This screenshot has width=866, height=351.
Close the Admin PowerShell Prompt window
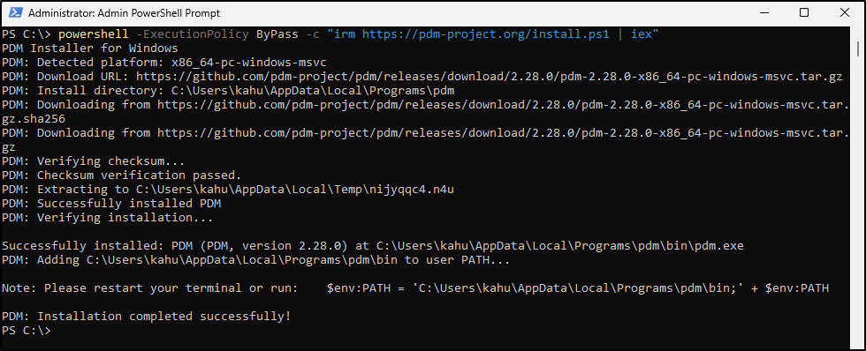coord(845,12)
